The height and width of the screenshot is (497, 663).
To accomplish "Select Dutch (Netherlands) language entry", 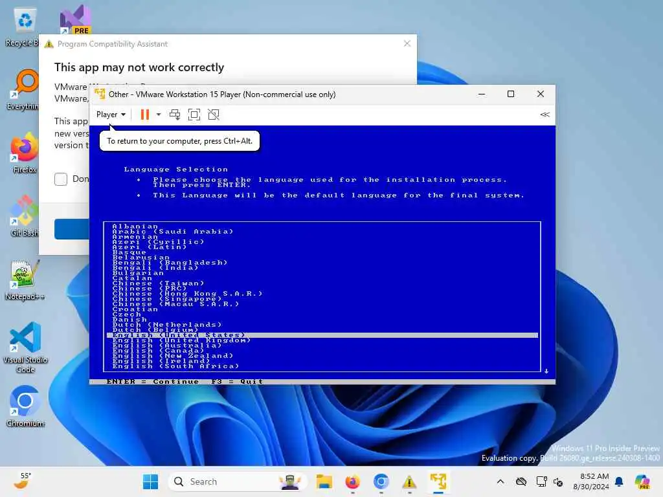I will pyautogui.click(x=167, y=325).
